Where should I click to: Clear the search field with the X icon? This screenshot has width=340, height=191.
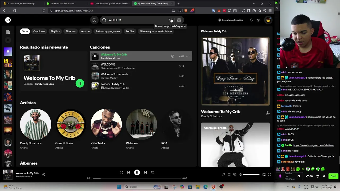(x=170, y=20)
